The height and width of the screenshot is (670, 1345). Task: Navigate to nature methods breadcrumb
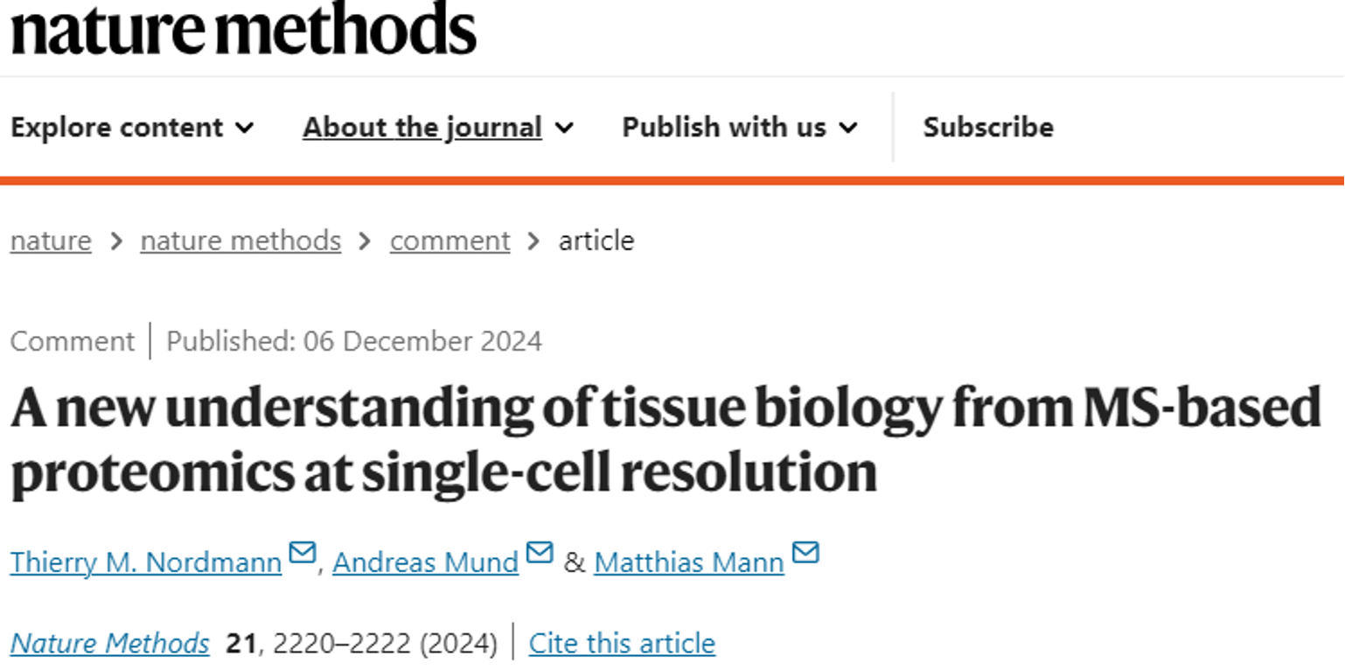point(240,241)
